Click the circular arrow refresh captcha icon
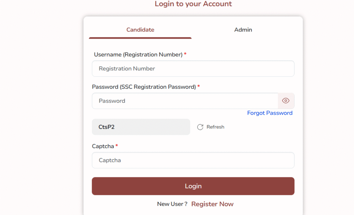This screenshot has width=354, height=215. (200, 127)
